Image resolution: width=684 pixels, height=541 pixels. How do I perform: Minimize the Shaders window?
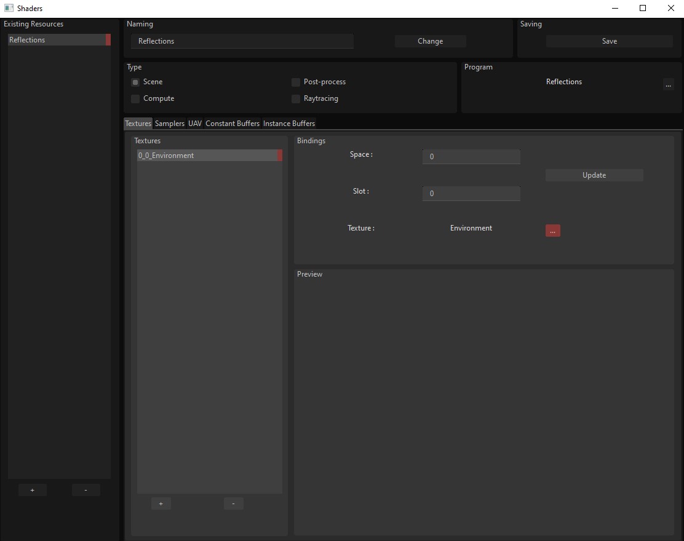tap(614, 8)
